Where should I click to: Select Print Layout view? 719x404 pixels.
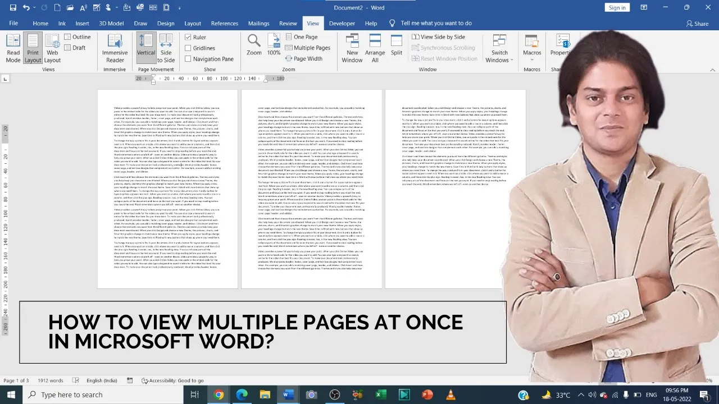tap(33, 48)
